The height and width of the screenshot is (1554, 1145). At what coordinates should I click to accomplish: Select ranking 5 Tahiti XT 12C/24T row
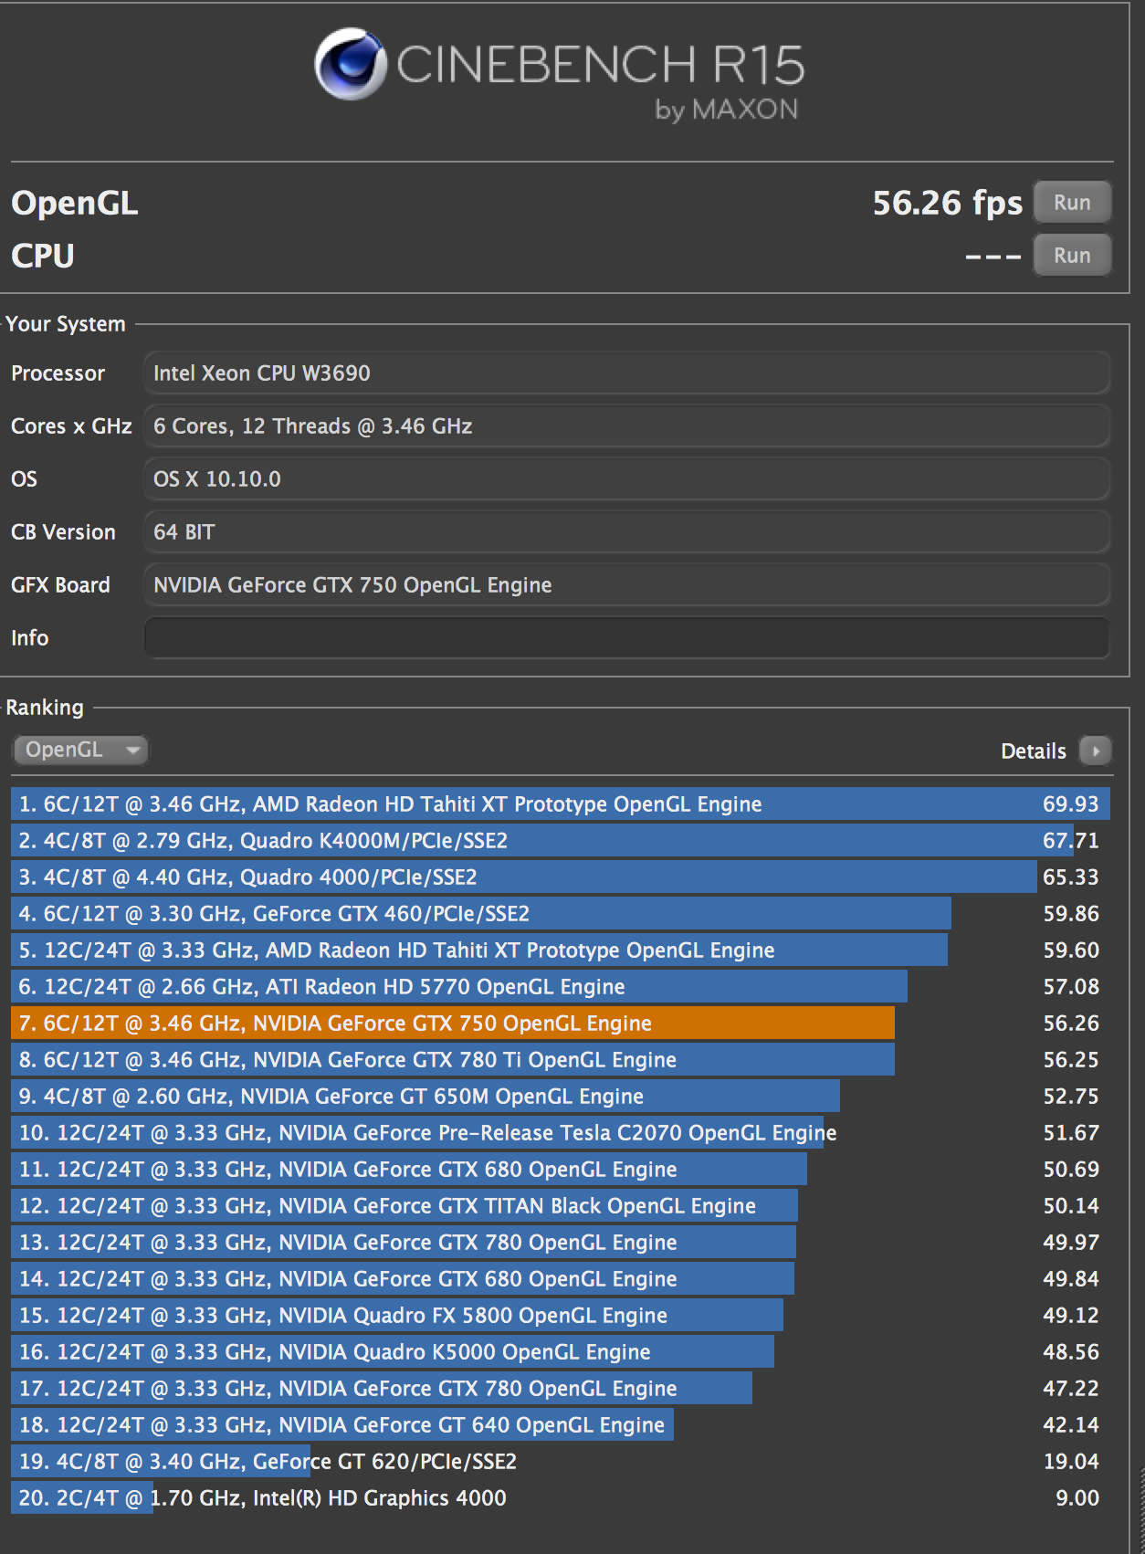[x=561, y=950]
